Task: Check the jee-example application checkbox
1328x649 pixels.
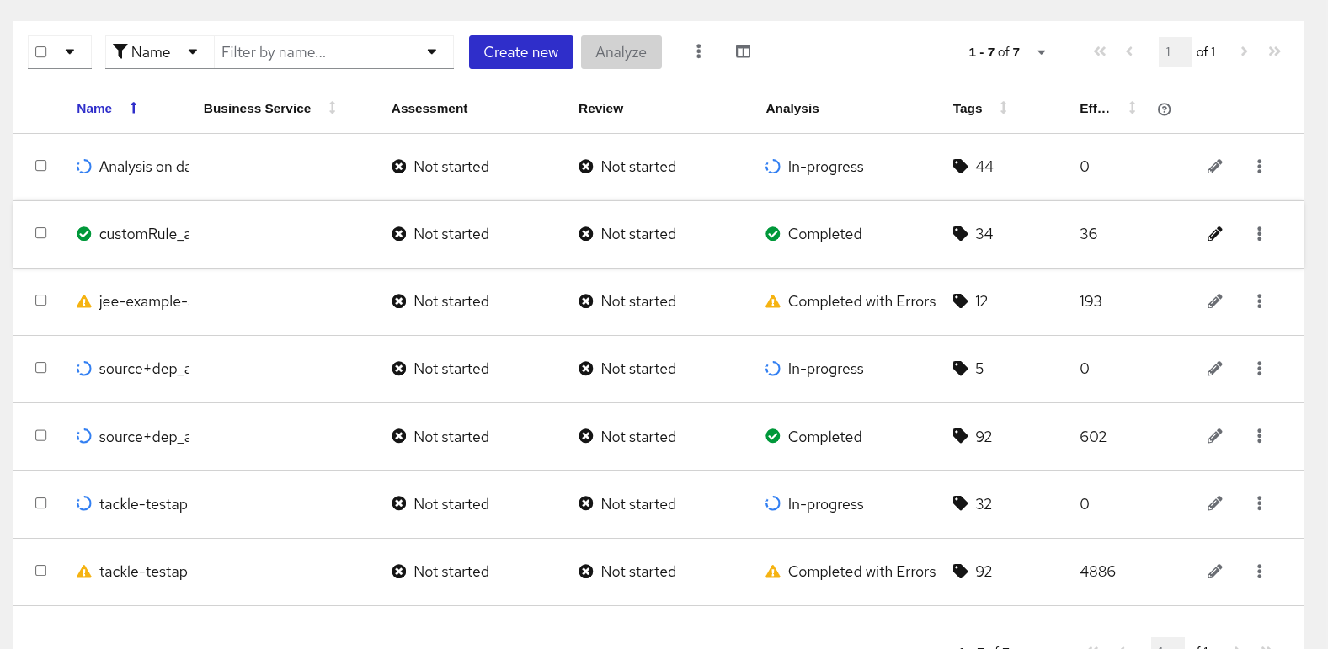Action: pyautogui.click(x=40, y=301)
